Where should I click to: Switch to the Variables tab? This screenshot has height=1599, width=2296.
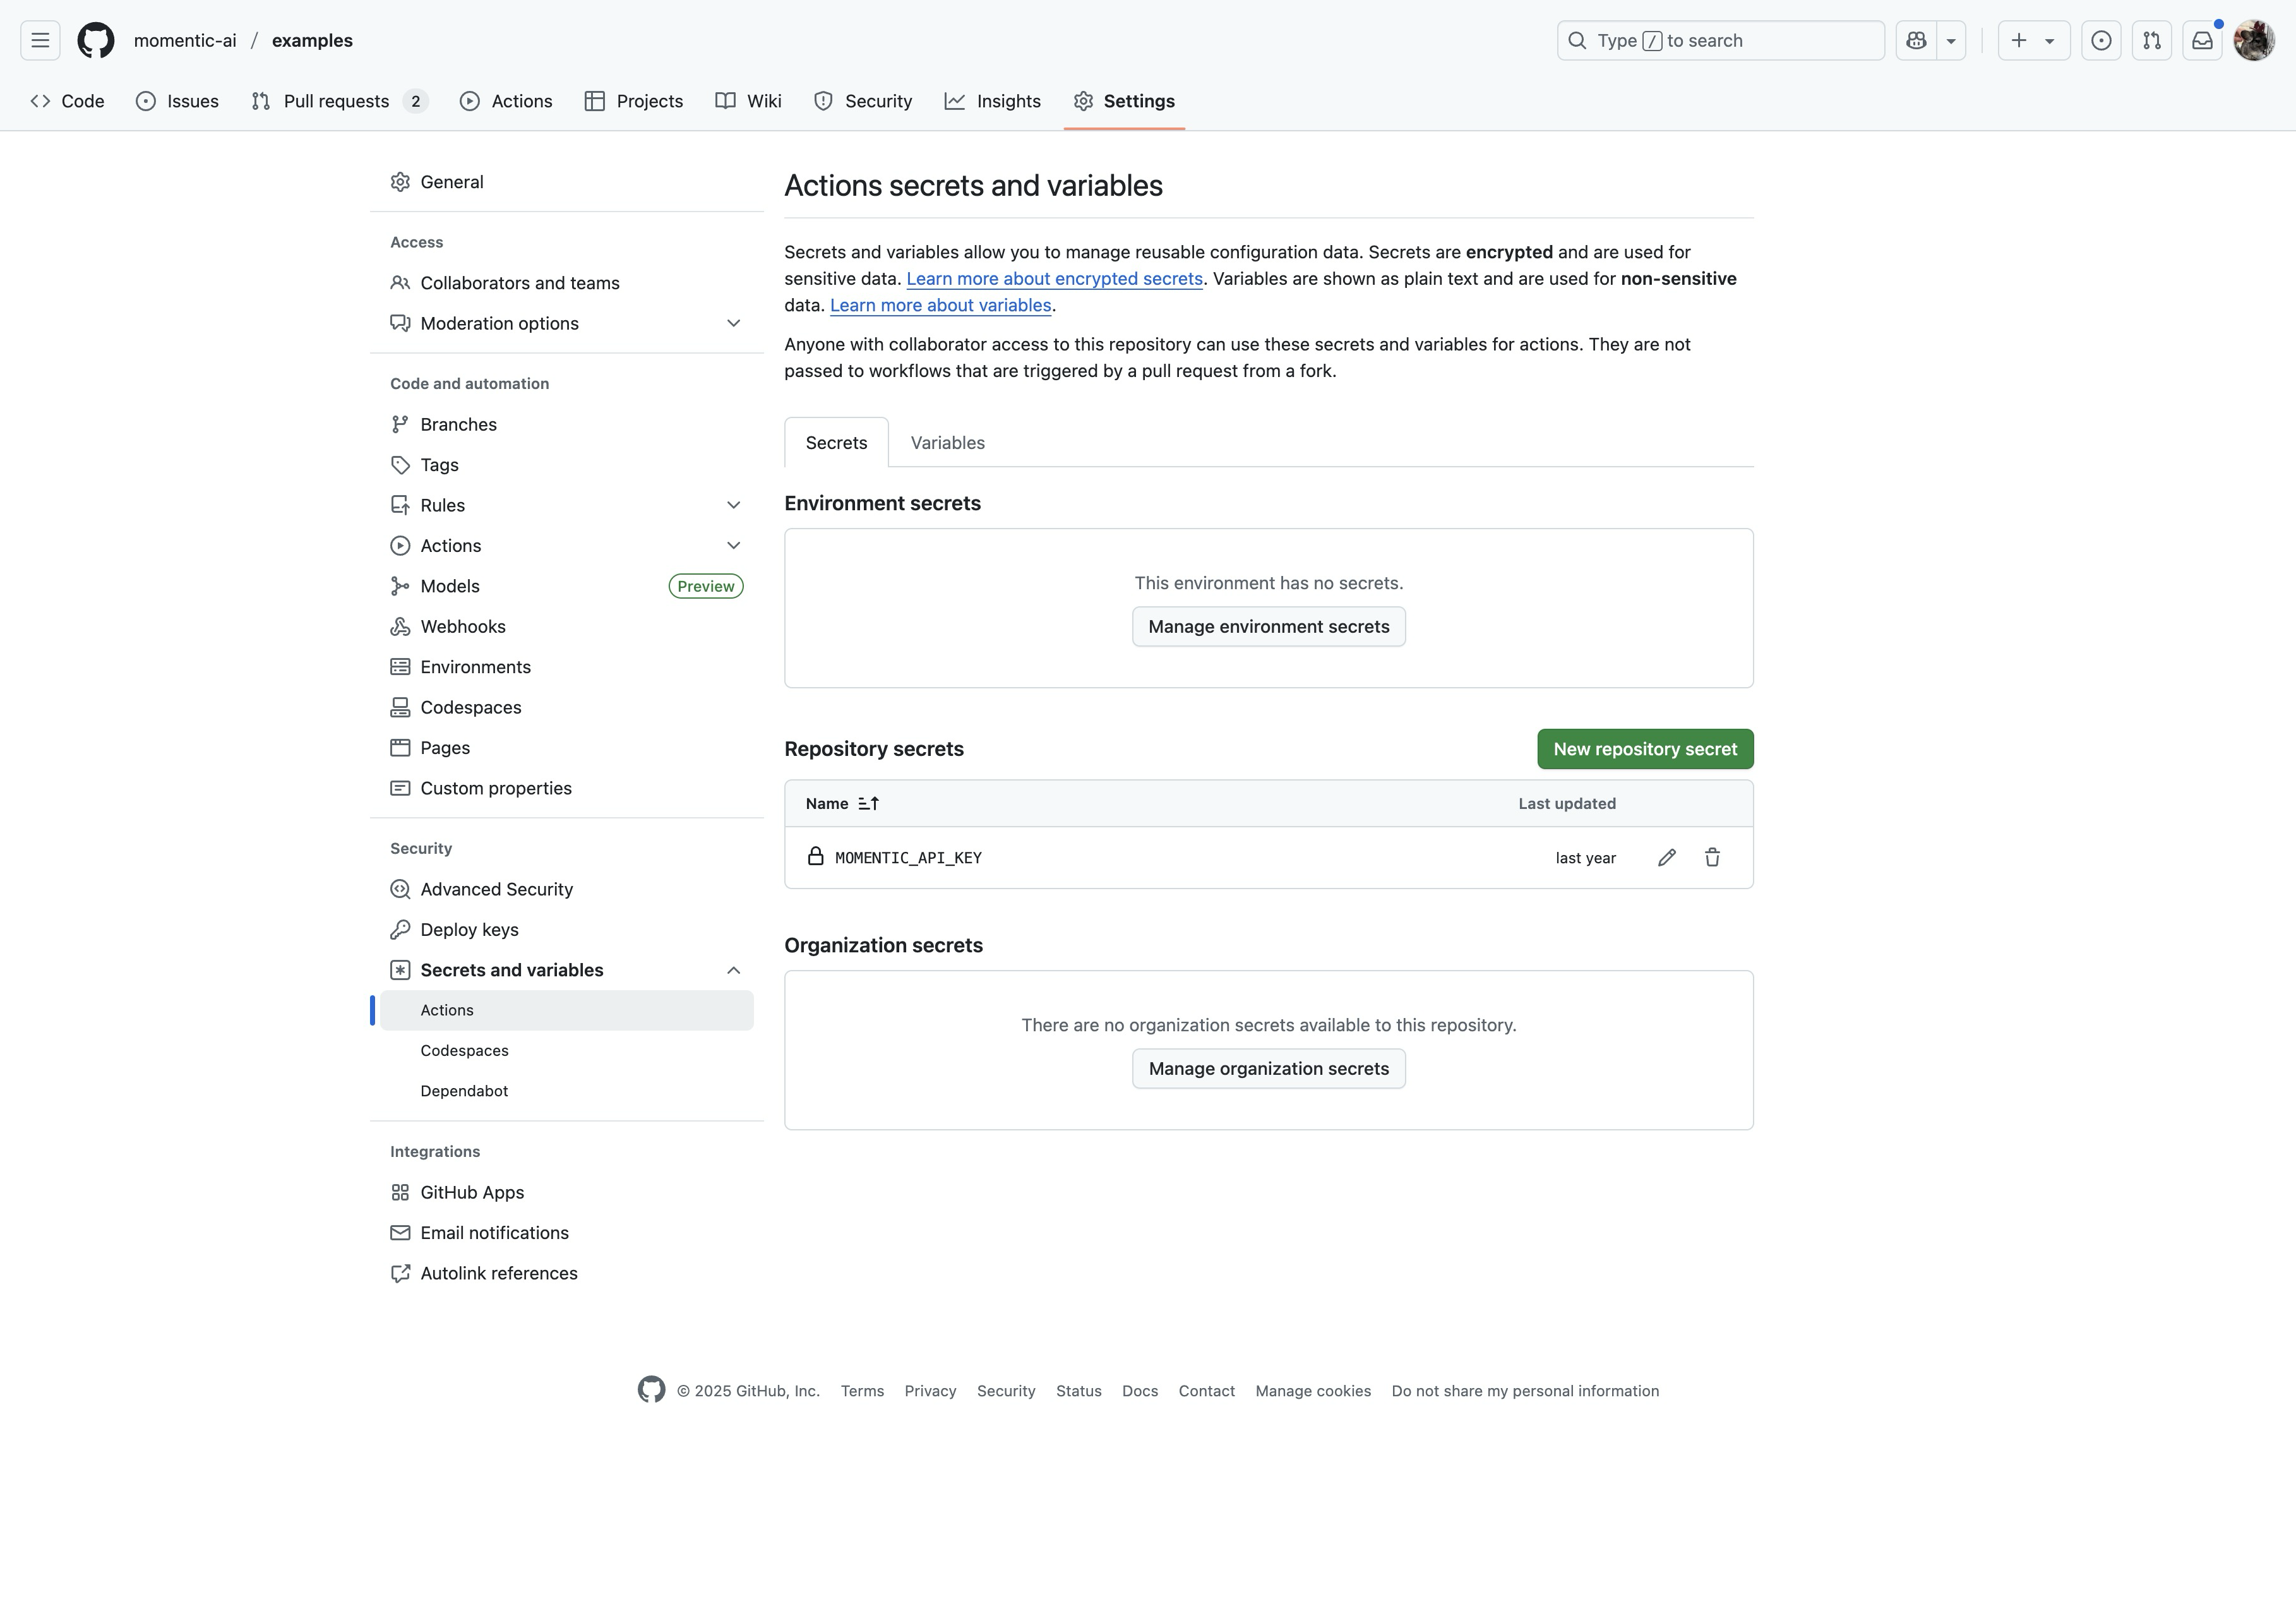pyautogui.click(x=947, y=443)
